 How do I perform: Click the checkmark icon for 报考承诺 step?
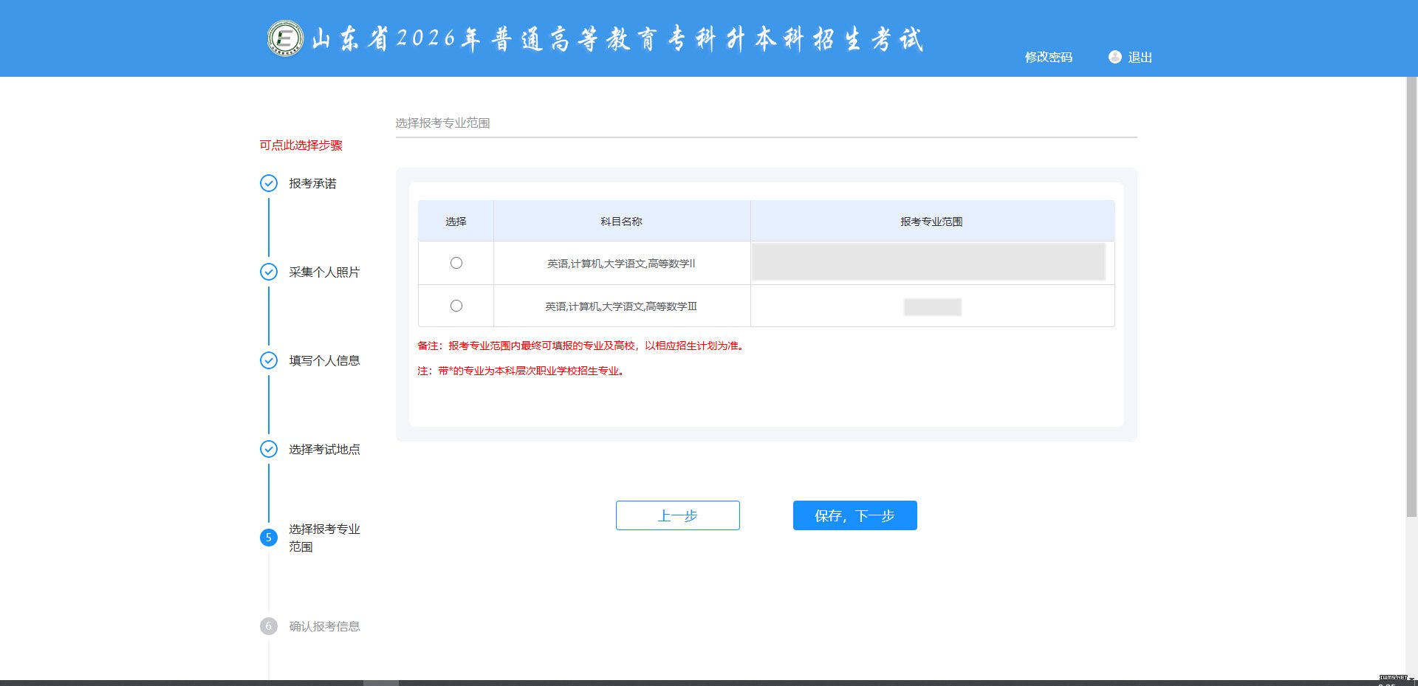click(269, 183)
